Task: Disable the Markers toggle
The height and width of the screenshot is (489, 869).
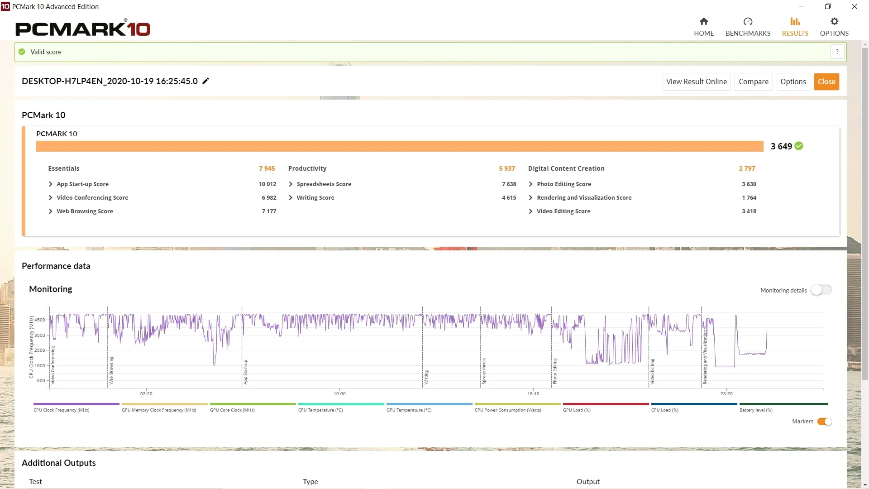Action: pyautogui.click(x=825, y=422)
